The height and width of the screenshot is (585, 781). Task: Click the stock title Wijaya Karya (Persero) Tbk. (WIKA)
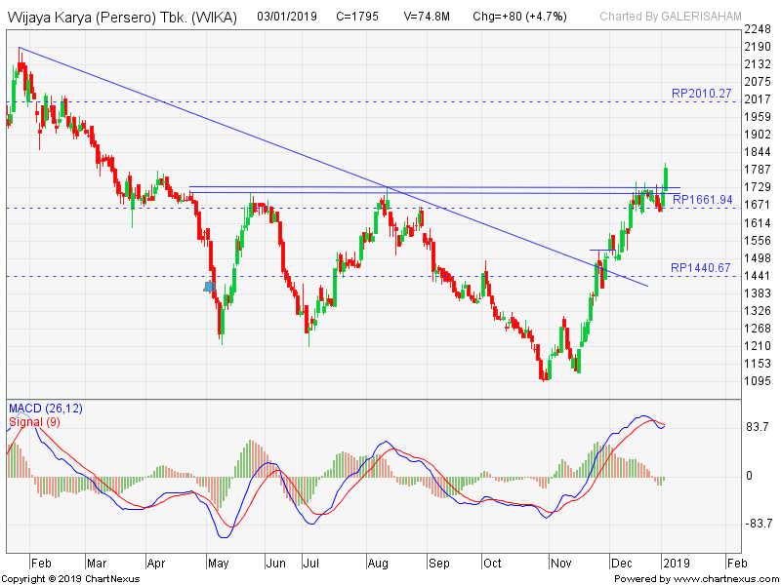[123, 18]
